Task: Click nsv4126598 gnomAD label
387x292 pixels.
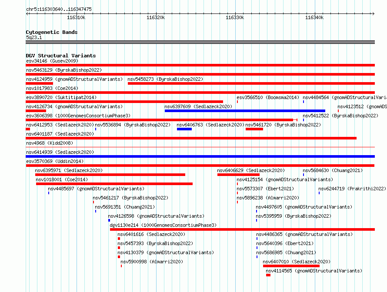Action: [x=156, y=216]
